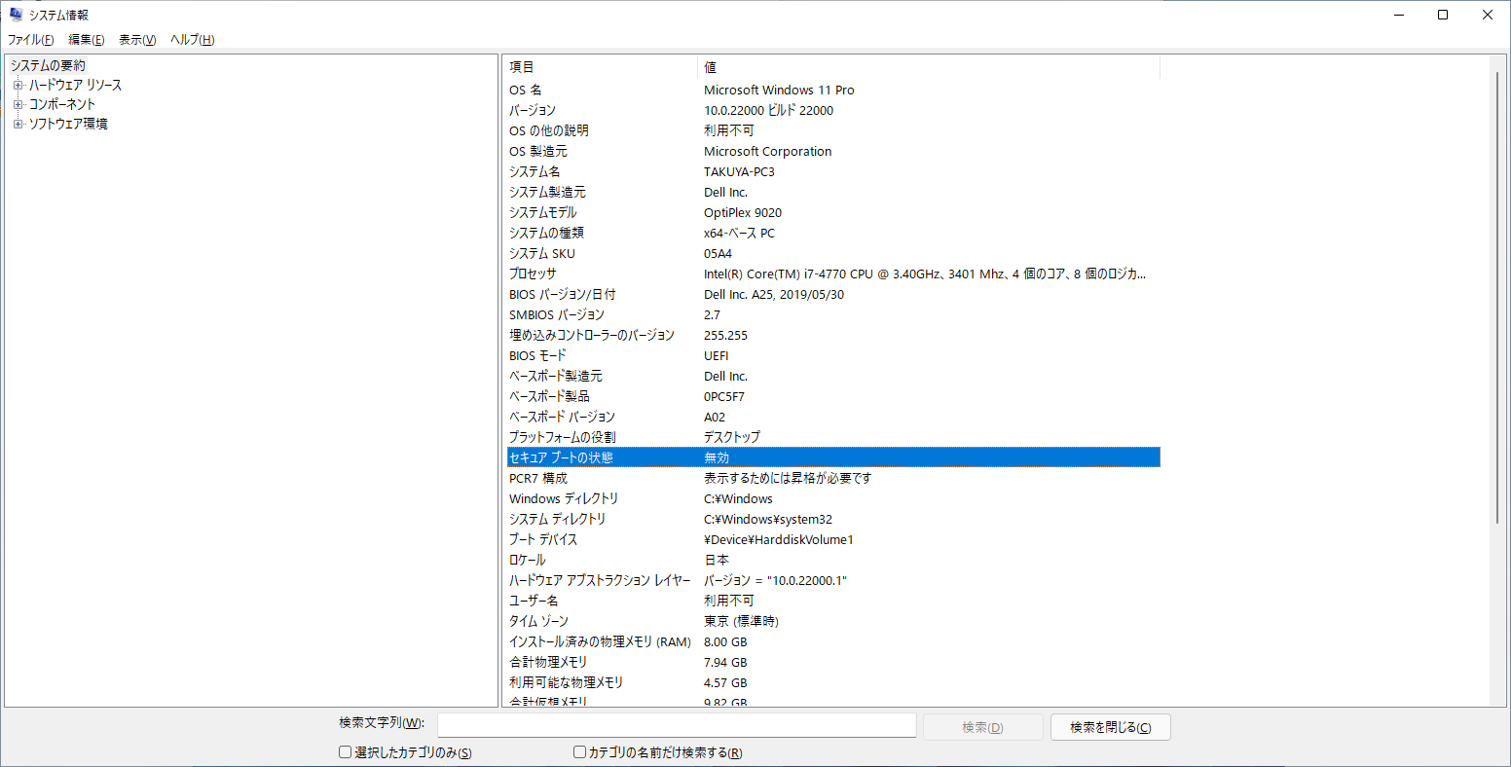Viewport: 1511px width, 767px height.
Task: Click the 検索を閉じる(C) button
Action: (x=1111, y=727)
